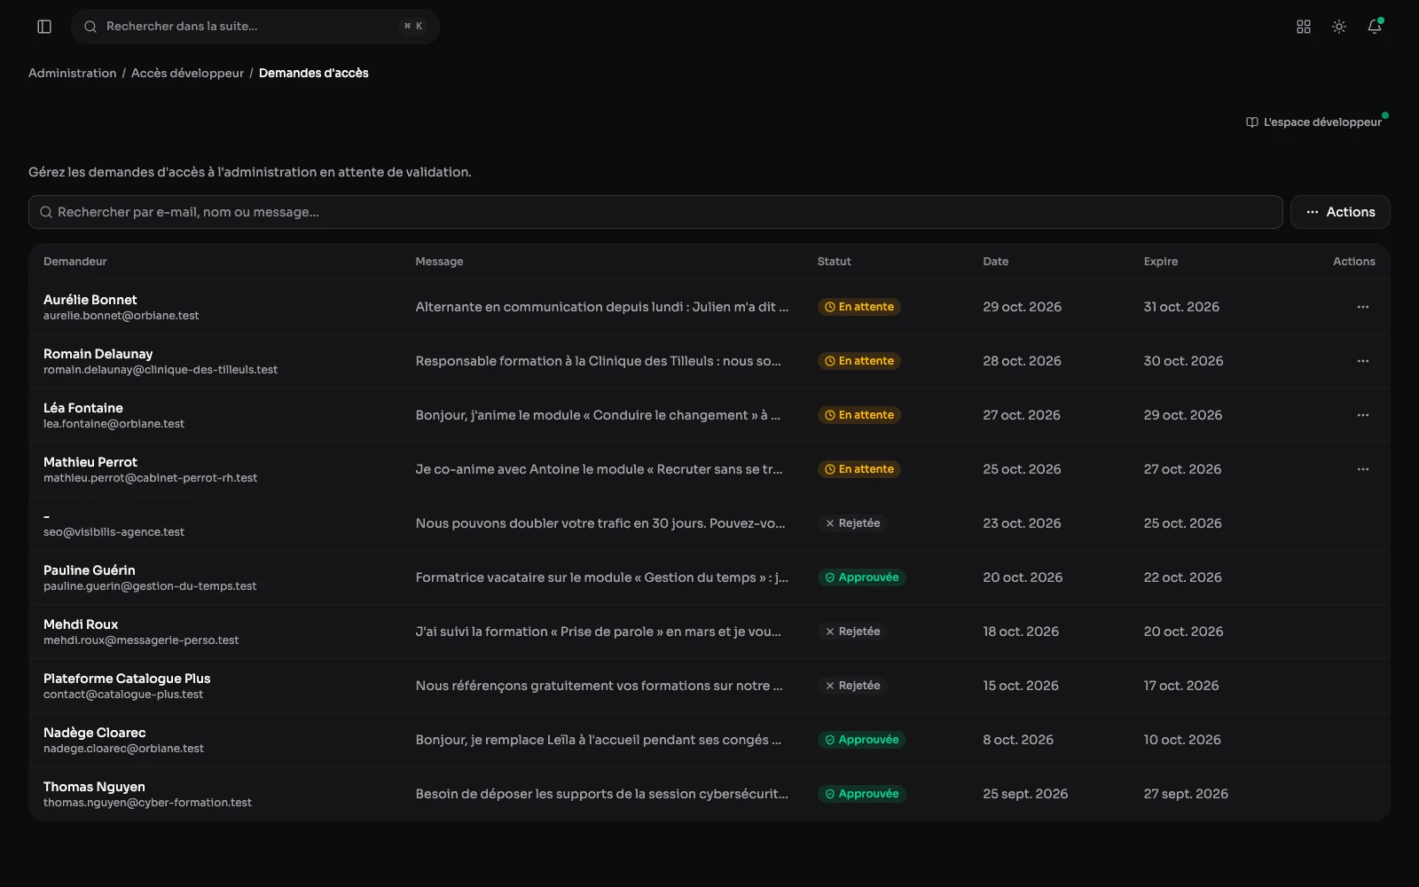Click the Message column header
Image resolution: width=1419 pixels, height=887 pixels.
[x=439, y=262]
